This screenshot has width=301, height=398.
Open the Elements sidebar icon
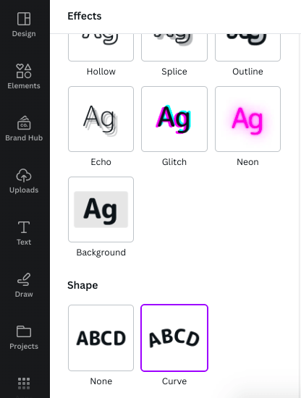[x=24, y=71]
